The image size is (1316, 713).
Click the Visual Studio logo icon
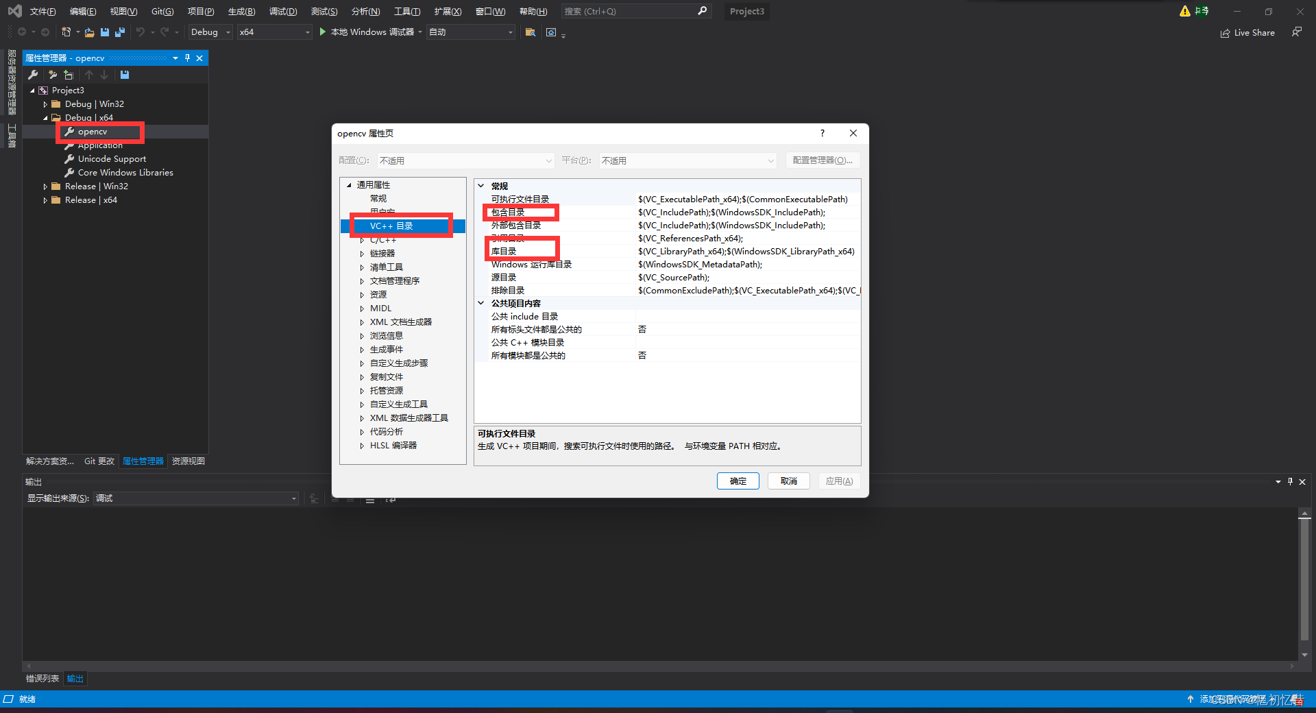[14, 11]
